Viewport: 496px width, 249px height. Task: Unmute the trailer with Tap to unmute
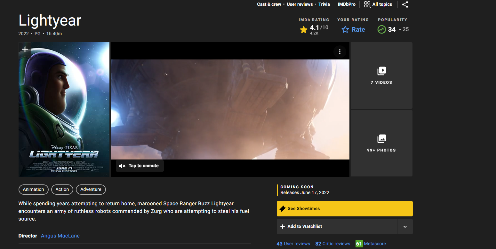(140, 166)
